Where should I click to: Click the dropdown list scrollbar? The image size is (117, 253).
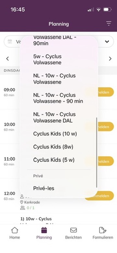point(97,152)
